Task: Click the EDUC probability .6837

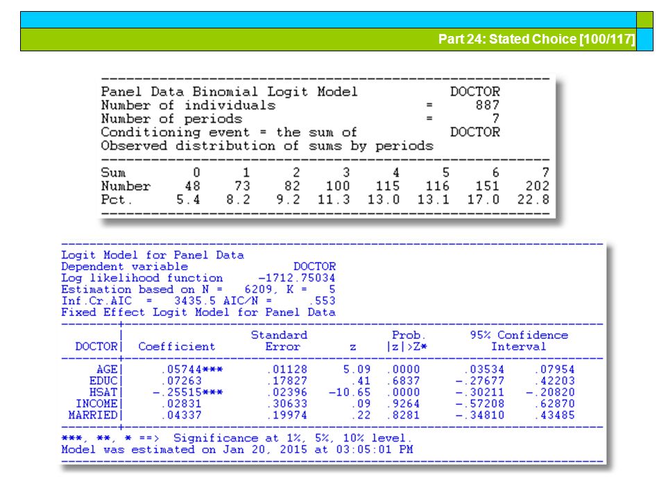Action: (403, 381)
